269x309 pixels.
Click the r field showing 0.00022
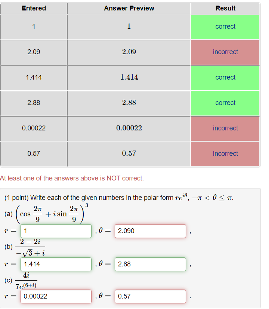click(x=55, y=296)
